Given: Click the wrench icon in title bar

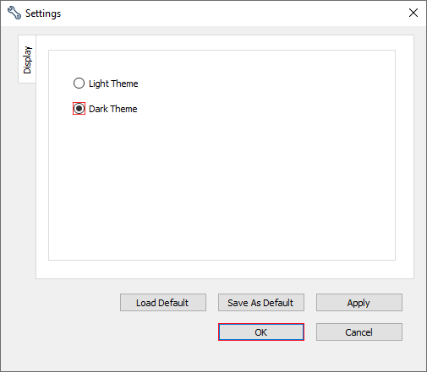Looking at the screenshot, I should (x=14, y=13).
